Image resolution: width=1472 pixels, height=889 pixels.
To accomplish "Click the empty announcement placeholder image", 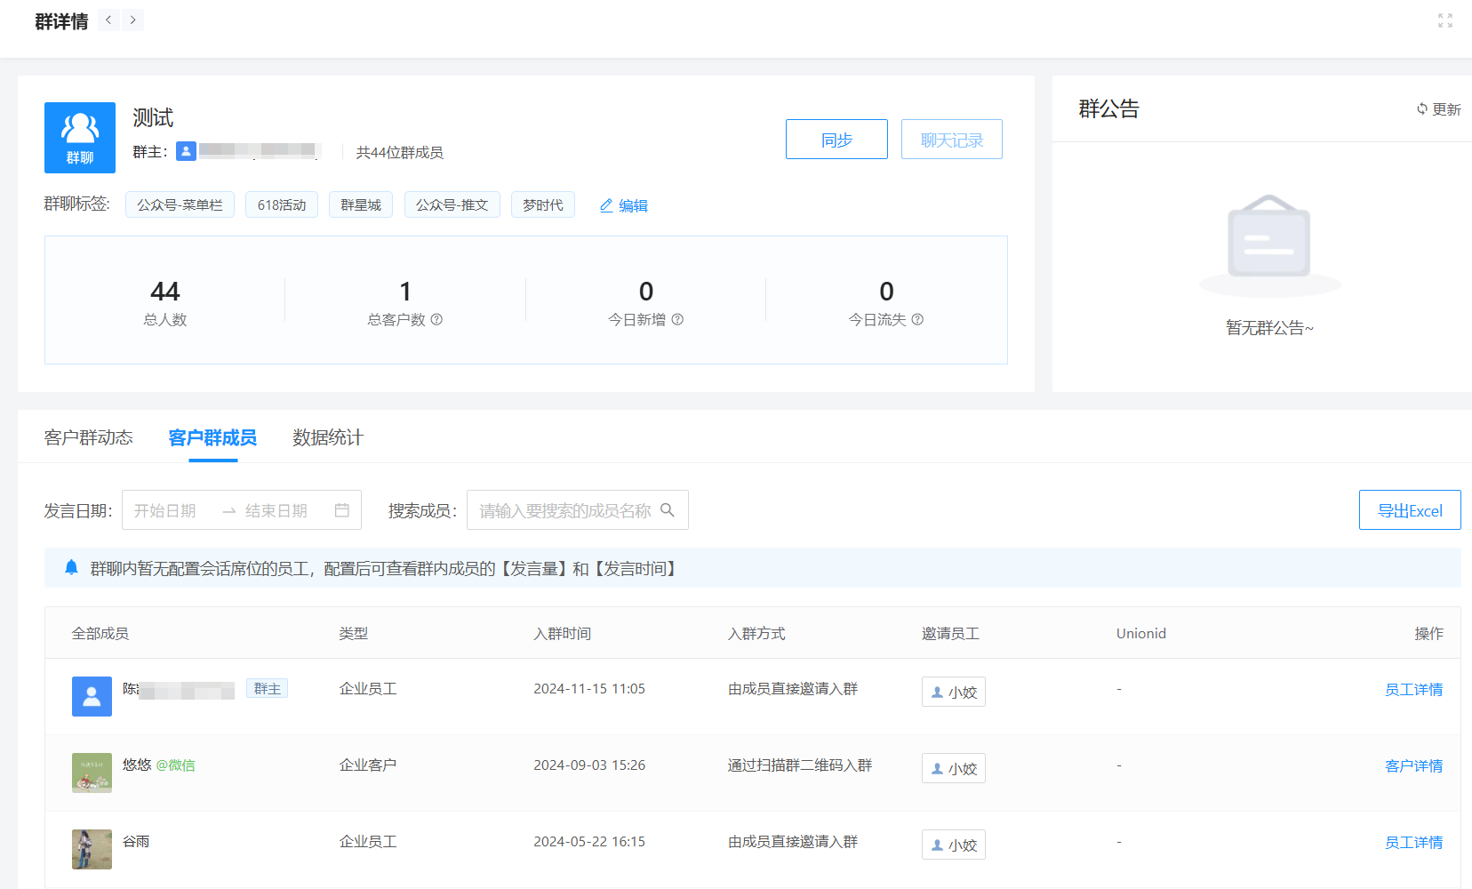I will [1269, 244].
